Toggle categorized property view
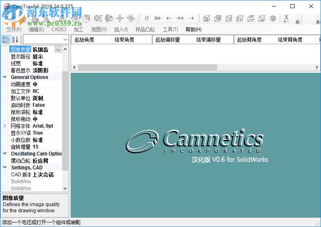Viewport: 321px width, 227px height. coord(6,39)
